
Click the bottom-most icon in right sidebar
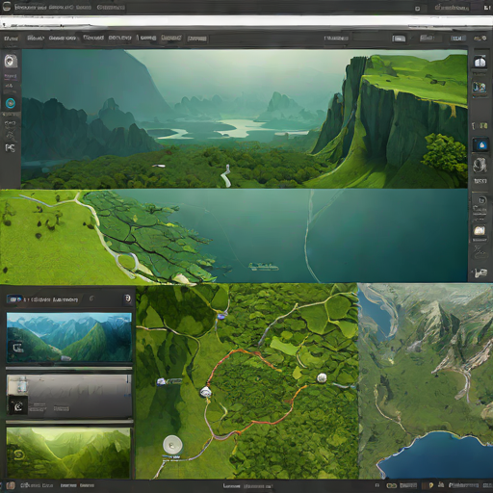480,273
